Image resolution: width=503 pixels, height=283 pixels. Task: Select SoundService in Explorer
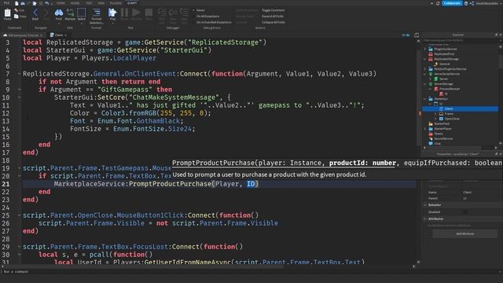[x=443, y=138]
